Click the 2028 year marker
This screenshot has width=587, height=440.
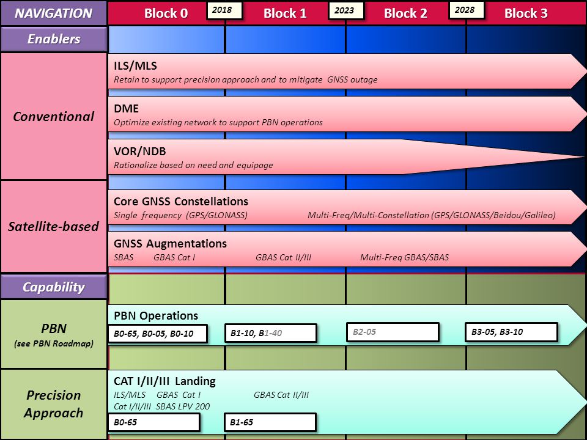point(466,10)
